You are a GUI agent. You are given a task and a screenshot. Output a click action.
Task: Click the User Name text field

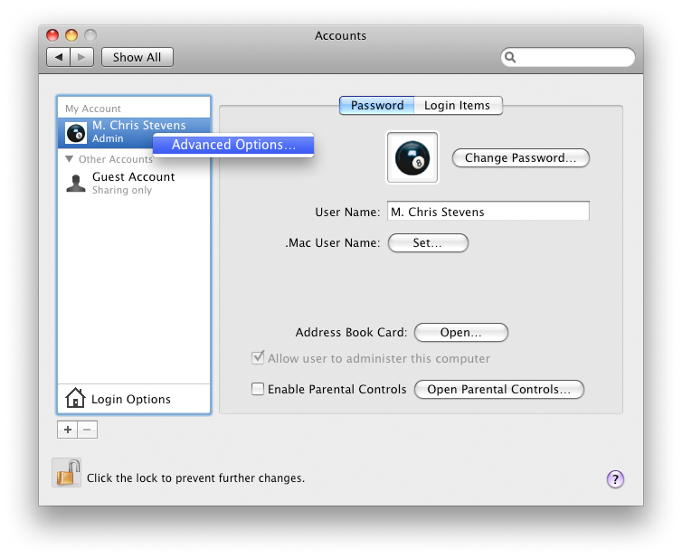click(x=488, y=212)
